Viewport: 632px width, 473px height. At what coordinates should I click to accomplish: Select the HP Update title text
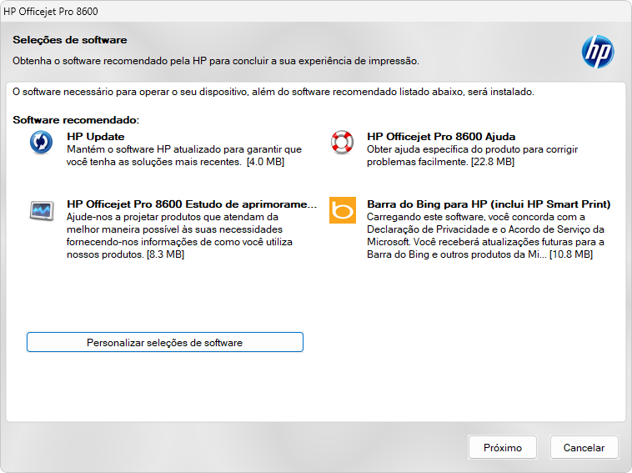pos(96,137)
